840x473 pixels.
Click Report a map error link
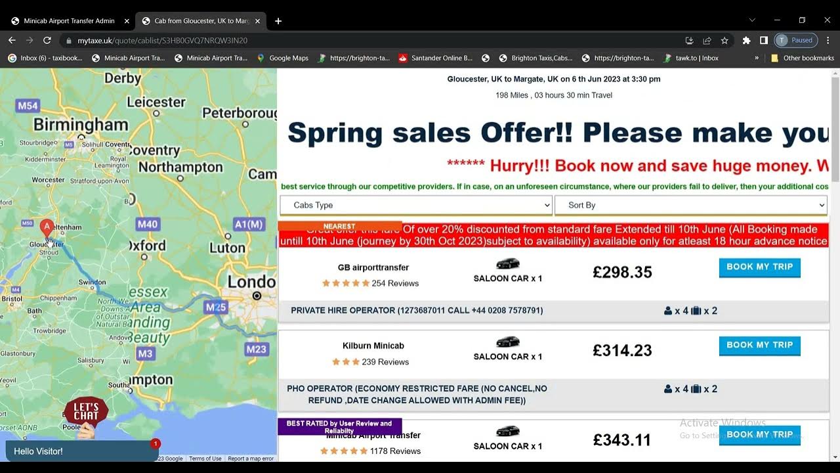251,459
